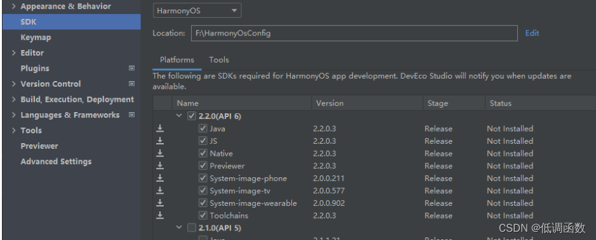The height and width of the screenshot is (240, 596).
Task: Click project-level icon beside Version Control
Action: tap(132, 84)
